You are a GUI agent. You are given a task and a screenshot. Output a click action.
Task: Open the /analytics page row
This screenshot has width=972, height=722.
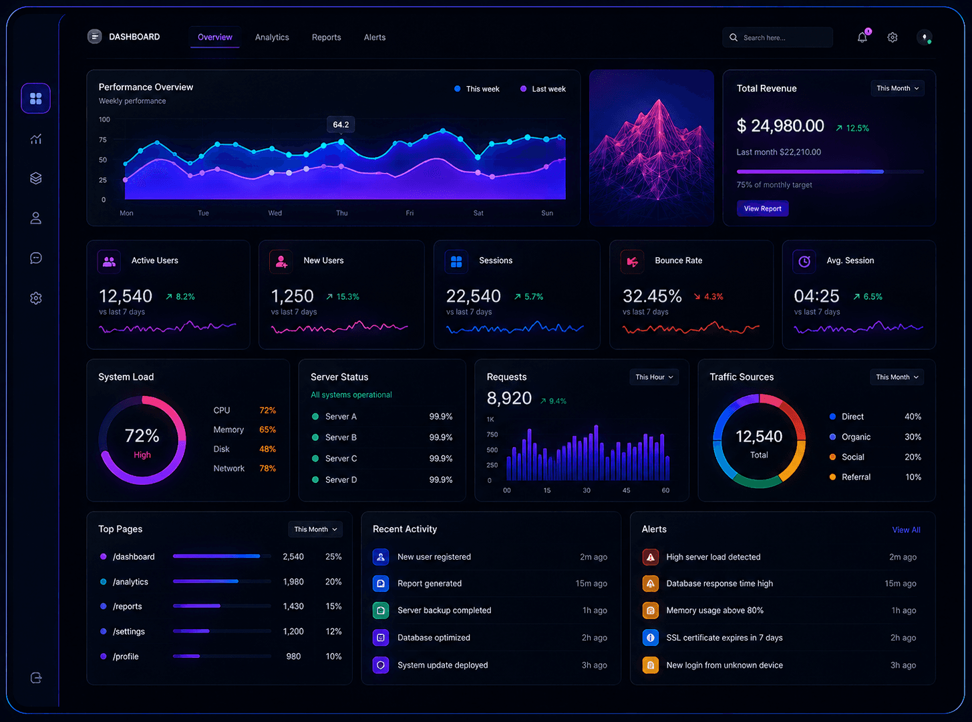(220, 582)
